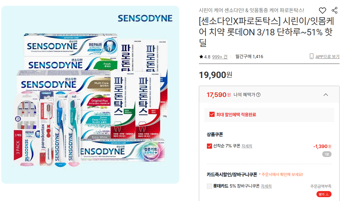
Task: Click the 월간구매 1,416 text
Action: (249, 57)
